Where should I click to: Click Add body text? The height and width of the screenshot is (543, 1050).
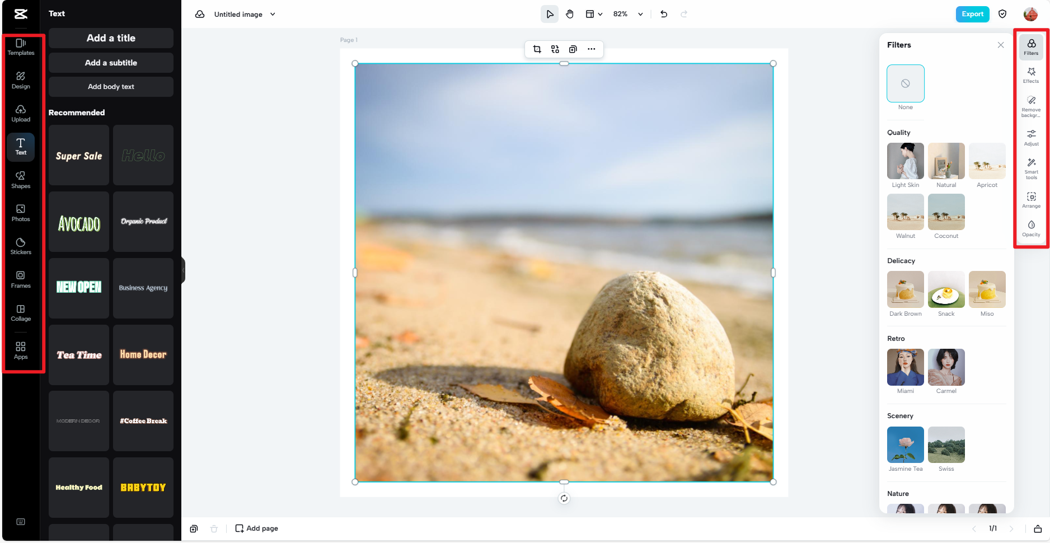pos(111,87)
